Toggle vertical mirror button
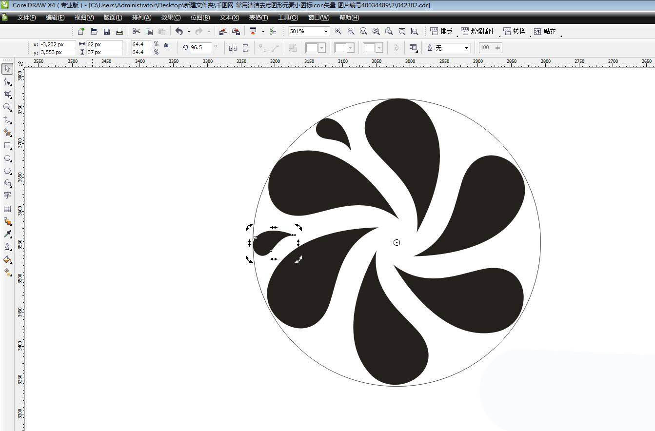The width and height of the screenshot is (655, 431). click(x=245, y=48)
